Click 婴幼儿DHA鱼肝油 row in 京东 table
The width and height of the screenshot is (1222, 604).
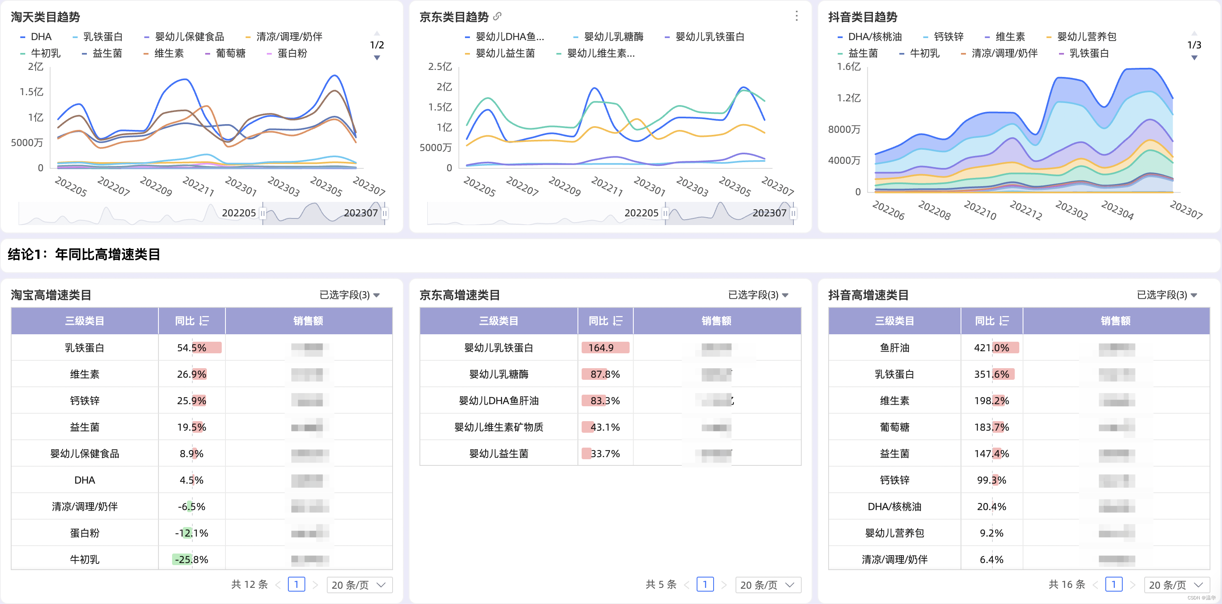(x=611, y=400)
